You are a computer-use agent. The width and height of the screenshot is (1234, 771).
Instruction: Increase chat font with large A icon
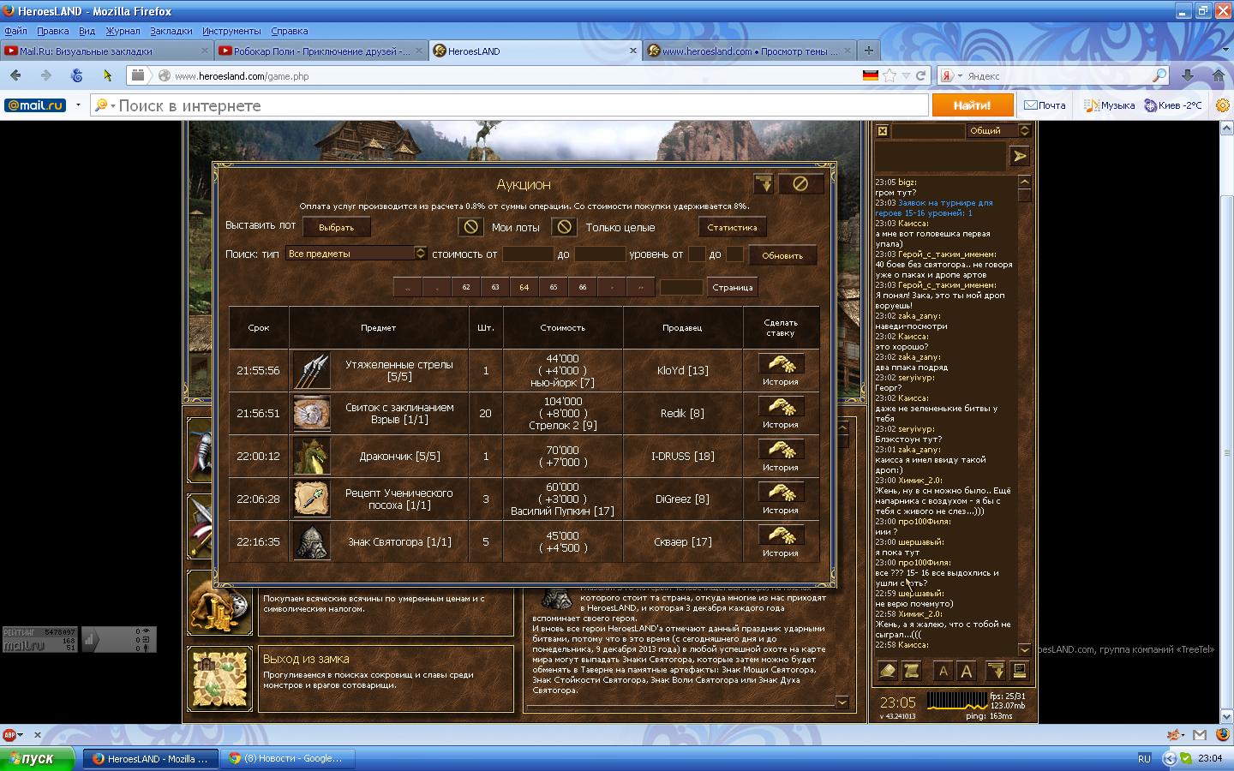967,672
